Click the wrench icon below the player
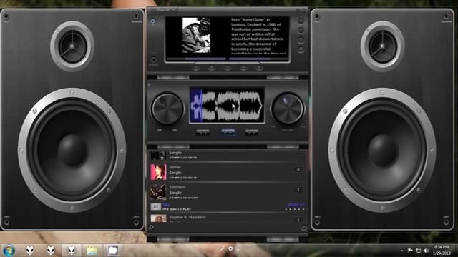 223,248
